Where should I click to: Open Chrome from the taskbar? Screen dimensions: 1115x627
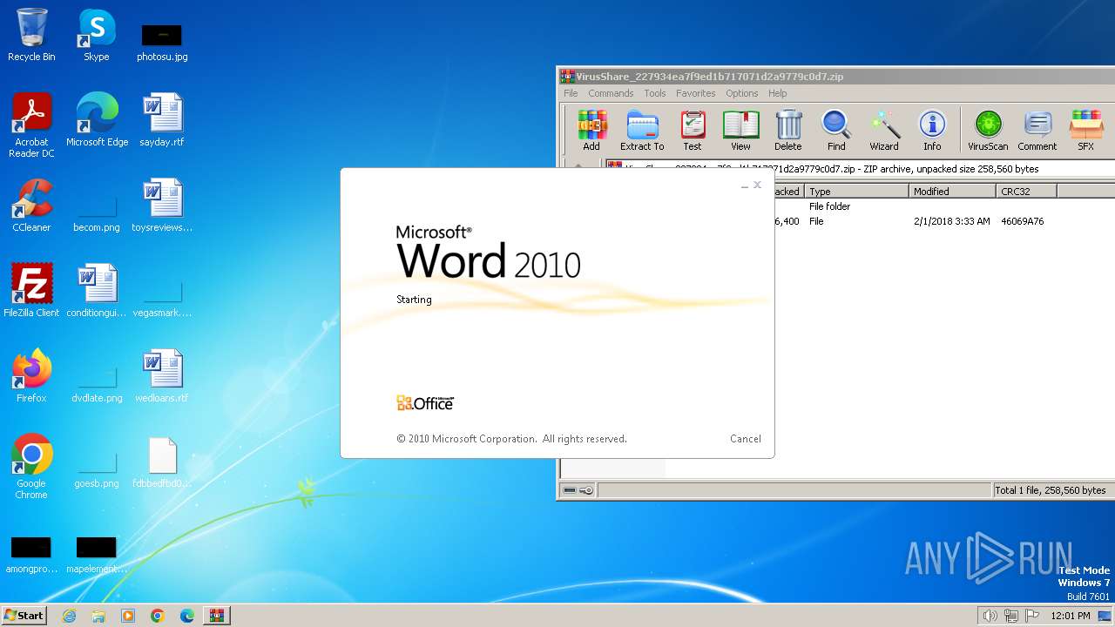tap(158, 616)
